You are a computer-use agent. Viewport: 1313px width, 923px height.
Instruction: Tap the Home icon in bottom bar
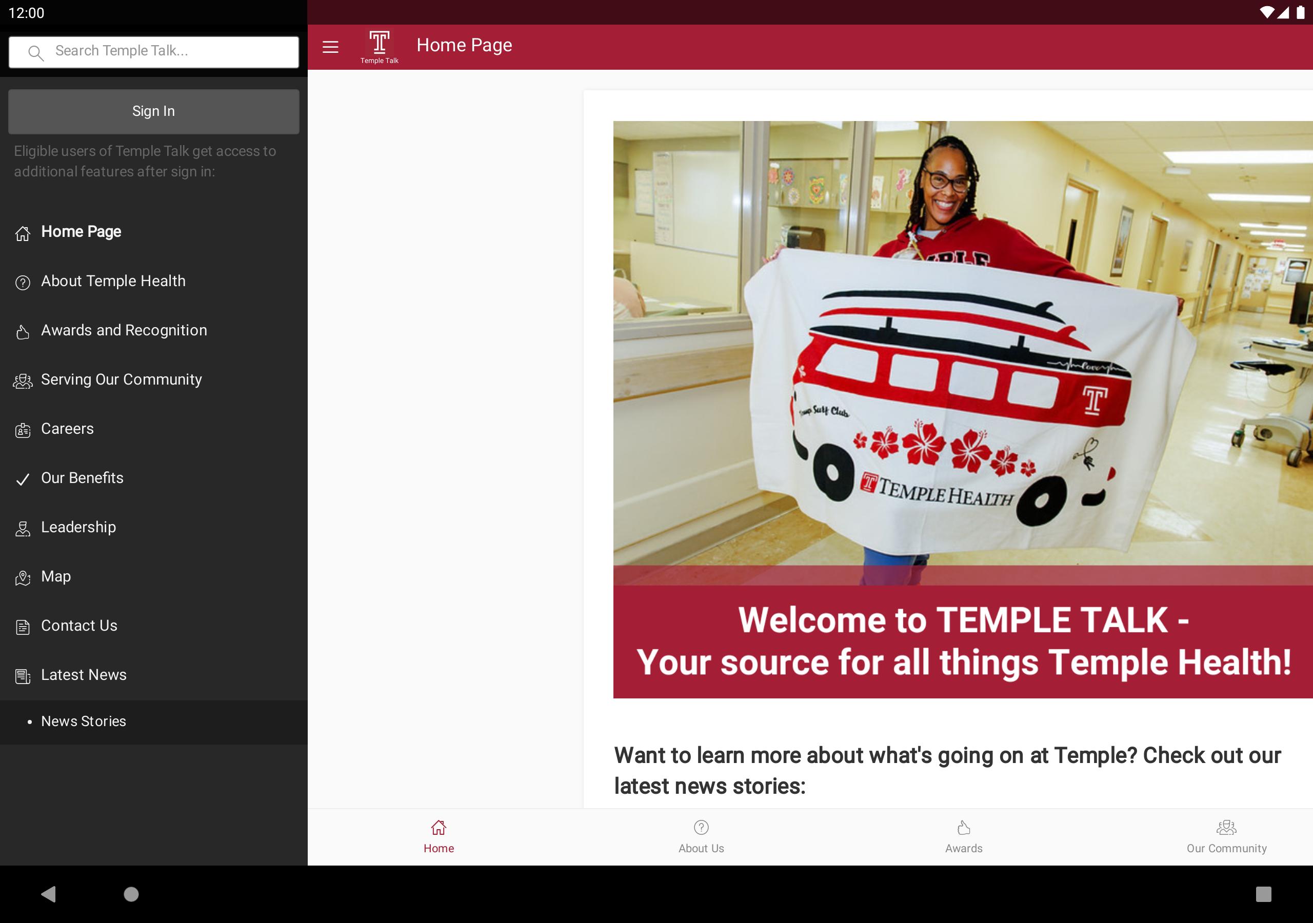438,827
